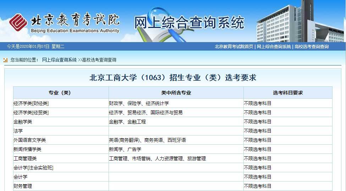Select the 金融学类 cell
346x191 pixels.
61,122
